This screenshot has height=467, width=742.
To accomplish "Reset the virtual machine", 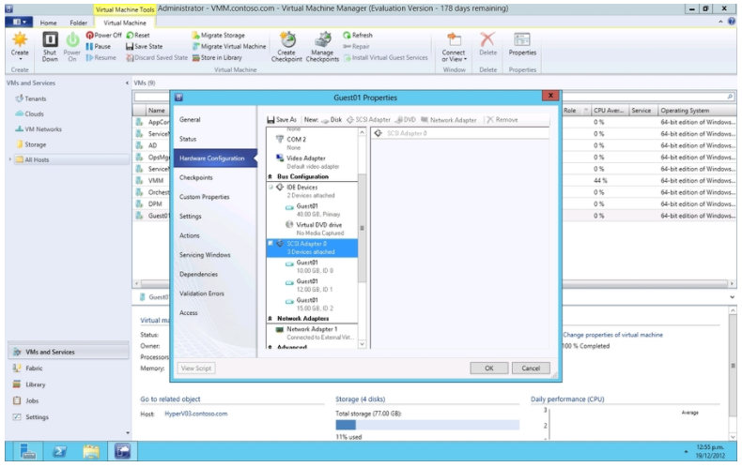I will pos(138,35).
